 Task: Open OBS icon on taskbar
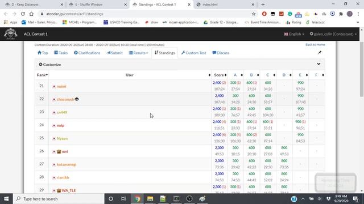(x=189, y=199)
